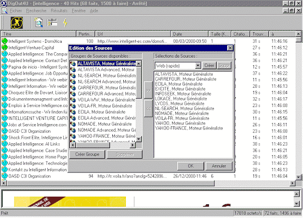
Task: Sort results by Pertin... column header
Action: 85,34
